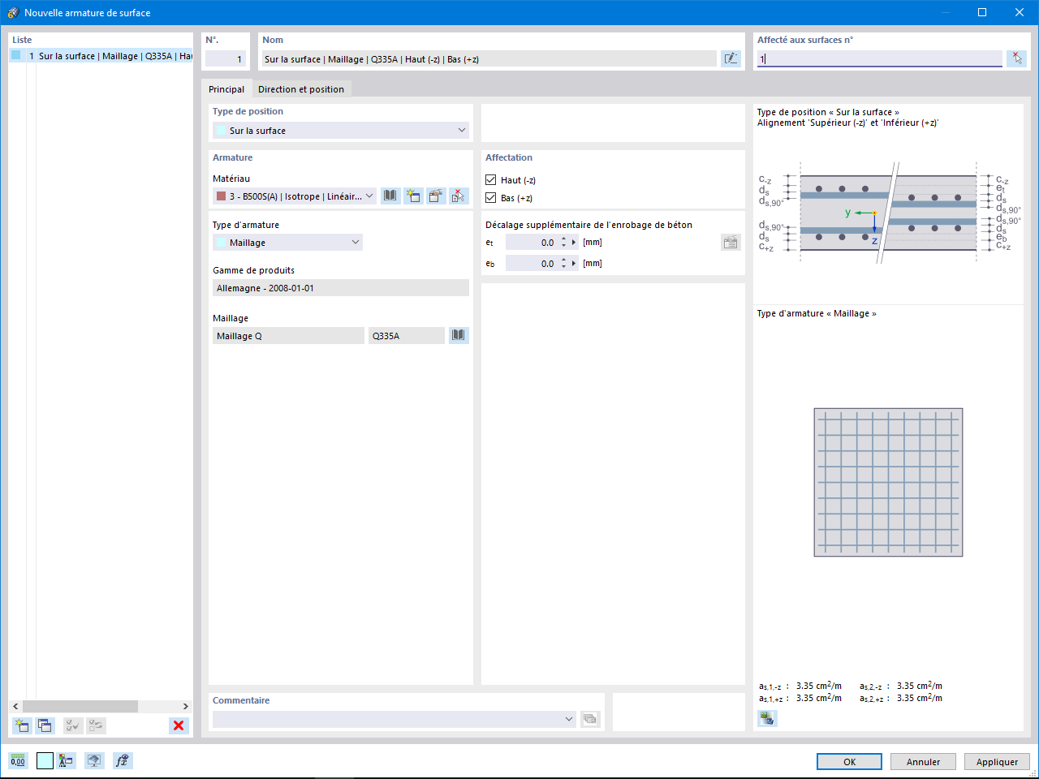Click the select-all checkmarks icon under Liste
The width and height of the screenshot is (1039, 779).
click(x=73, y=725)
